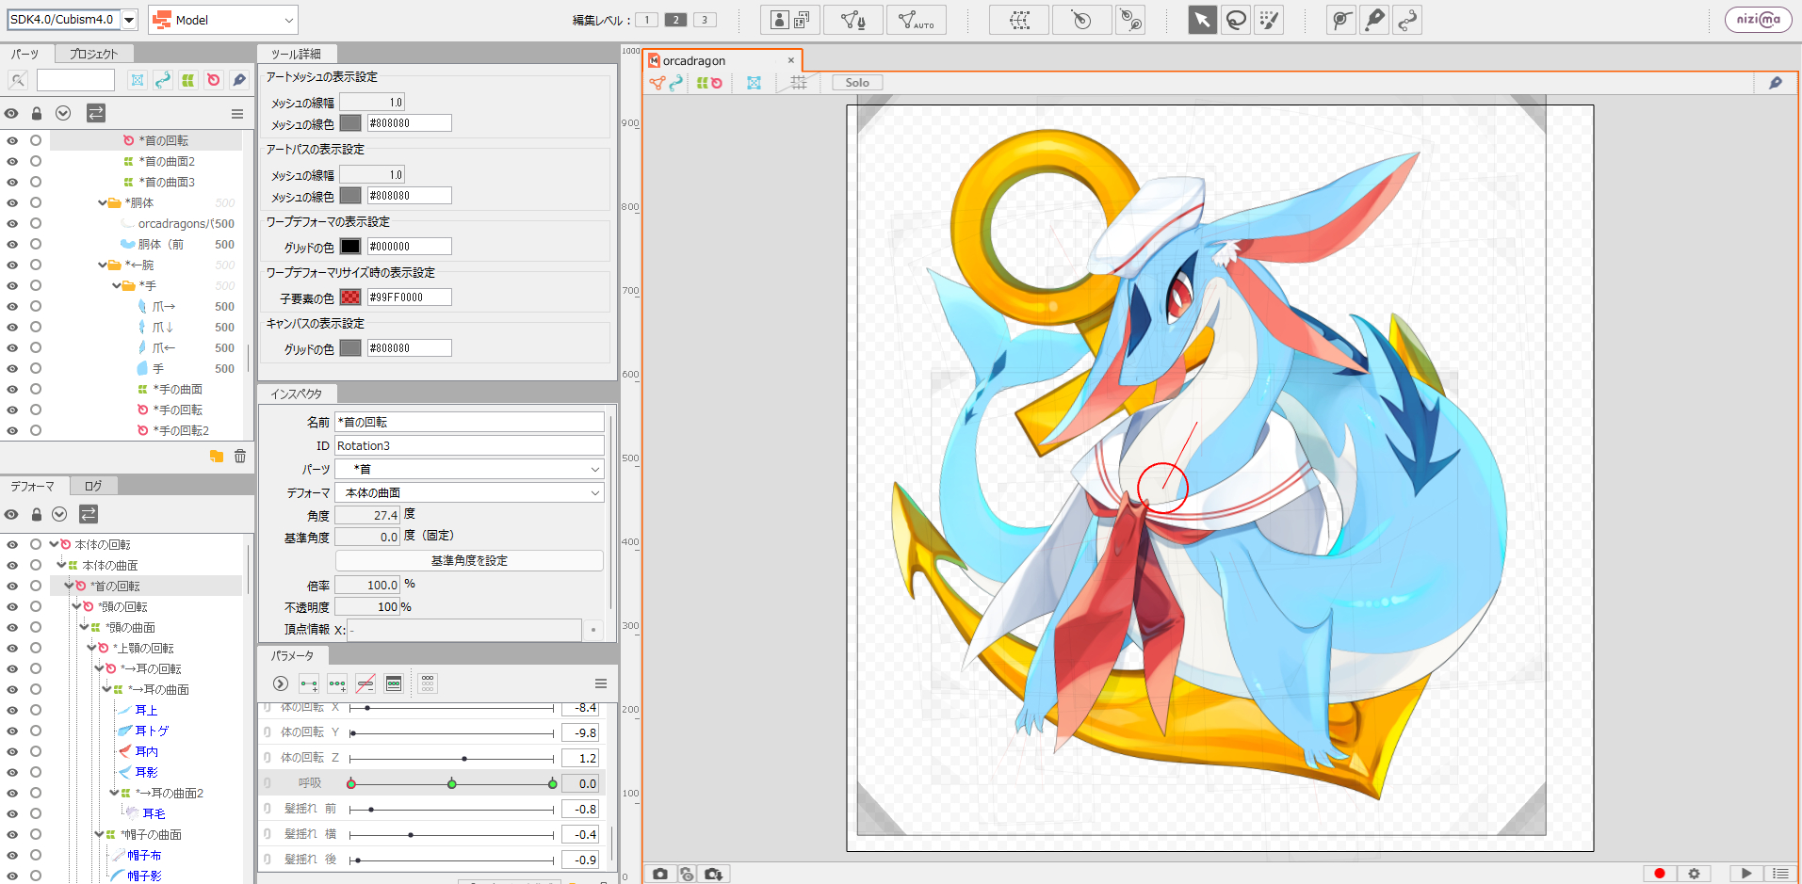Filter parts by warp deformer icon
This screenshot has height=884, width=1802.
(187, 80)
